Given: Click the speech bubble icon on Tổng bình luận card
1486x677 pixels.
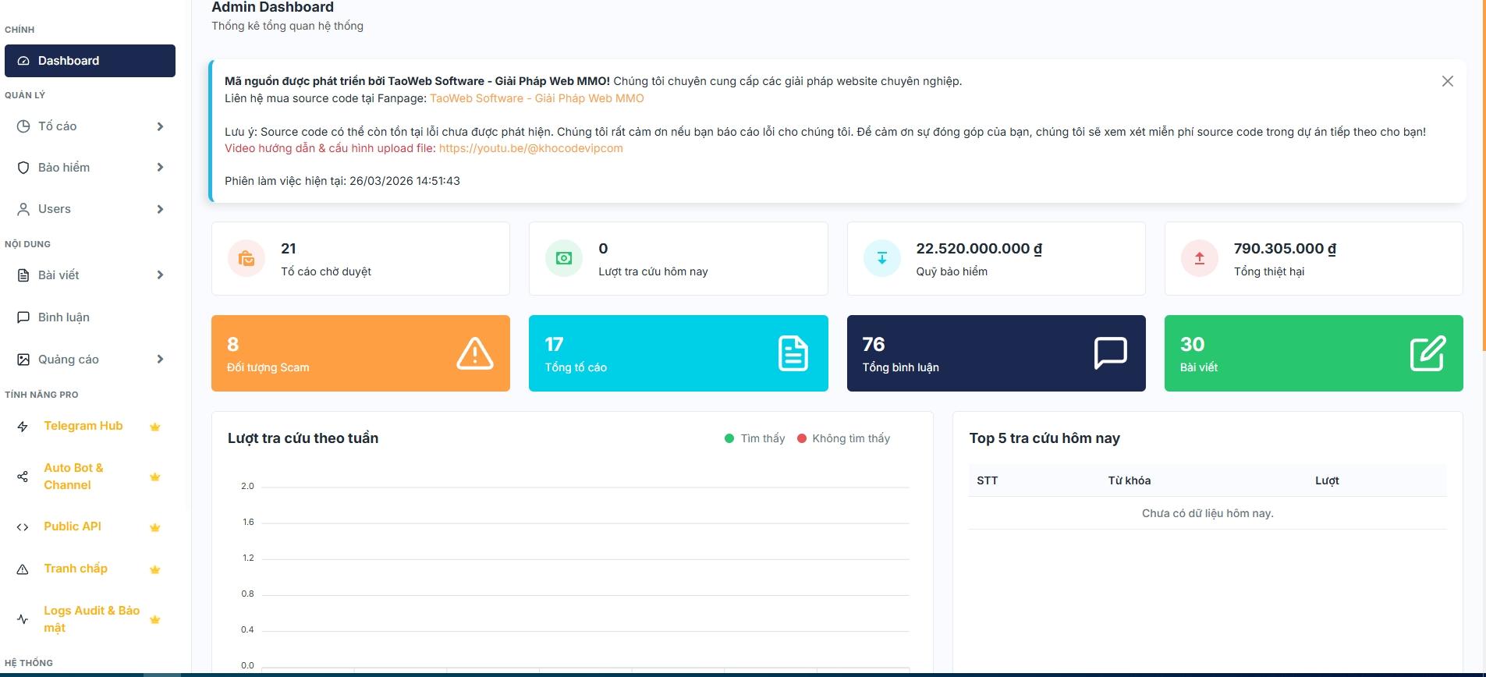Looking at the screenshot, I should tap(1110, 353).
